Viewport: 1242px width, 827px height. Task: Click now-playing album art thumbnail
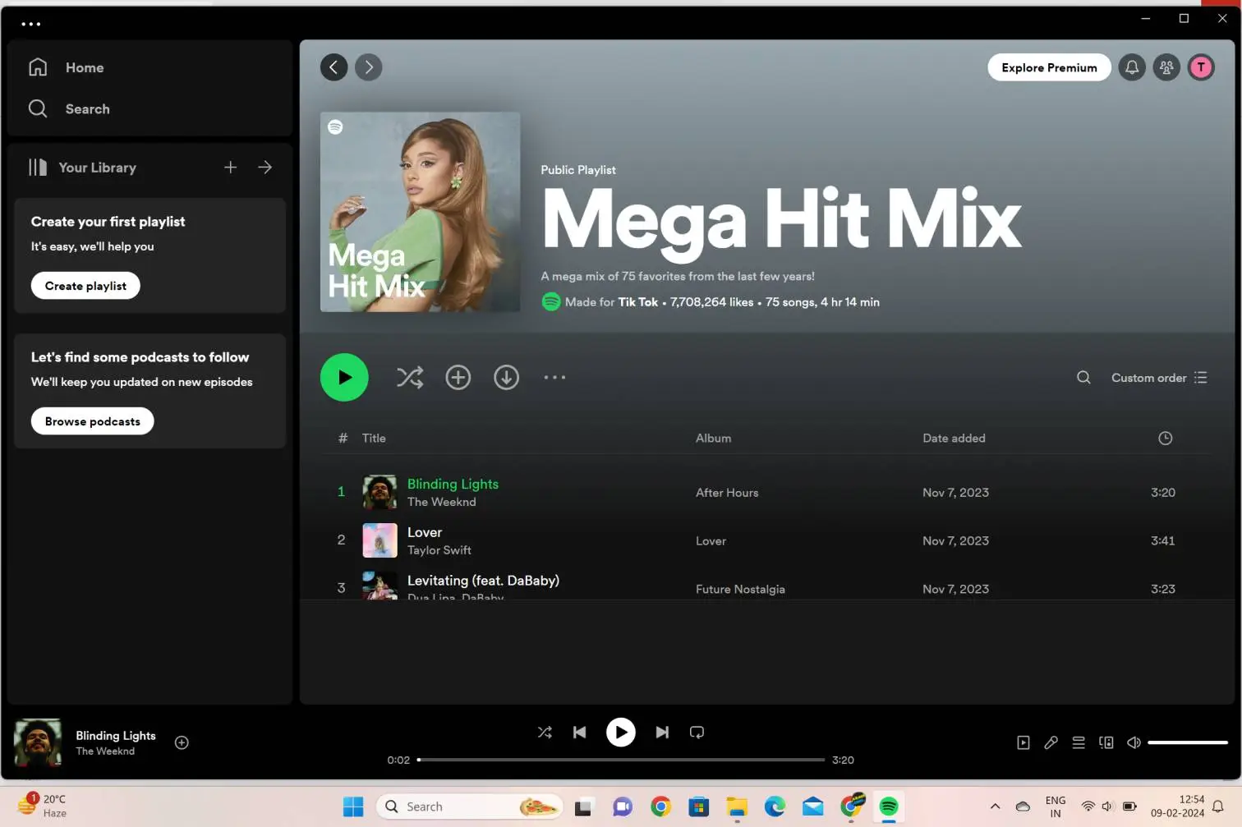[x=38, y=742]
